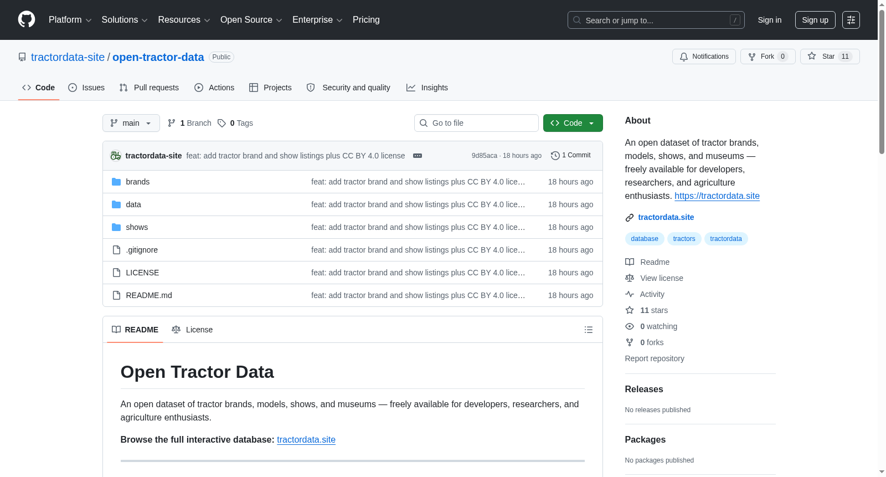Image resolution: width=886 pixels, height=477 pixels.
Task: Open the 9d85aca commit hash link
Action: [485, 156]
